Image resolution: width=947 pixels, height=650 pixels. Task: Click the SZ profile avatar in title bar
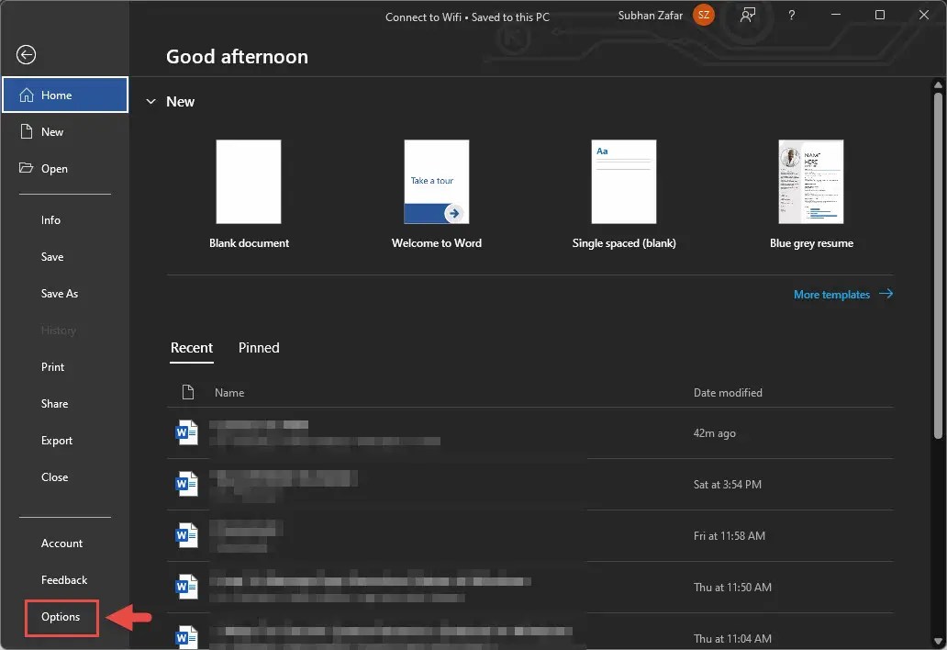(x=703, y=15)
